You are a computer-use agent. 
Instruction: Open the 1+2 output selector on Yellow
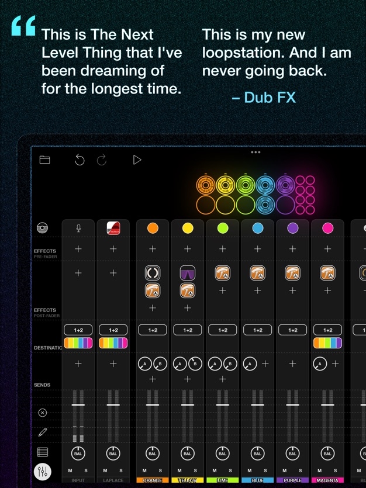(188, 330)
